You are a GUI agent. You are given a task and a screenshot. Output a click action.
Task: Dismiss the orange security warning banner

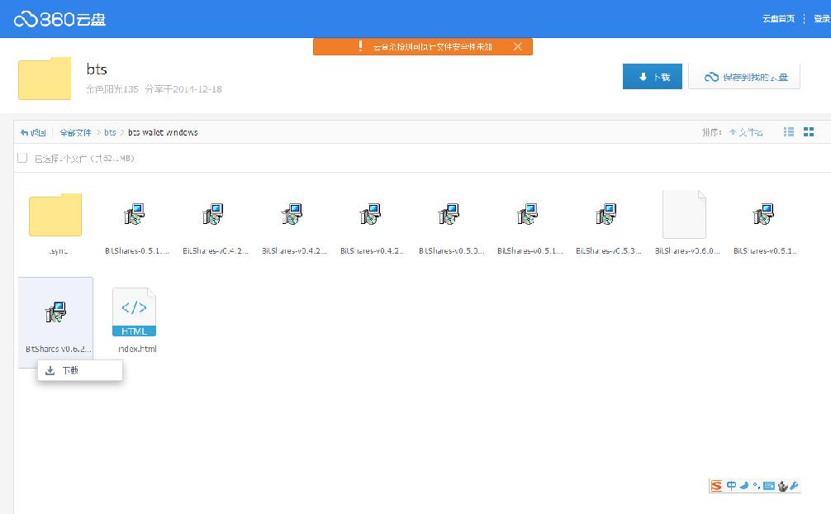[518, 47]
